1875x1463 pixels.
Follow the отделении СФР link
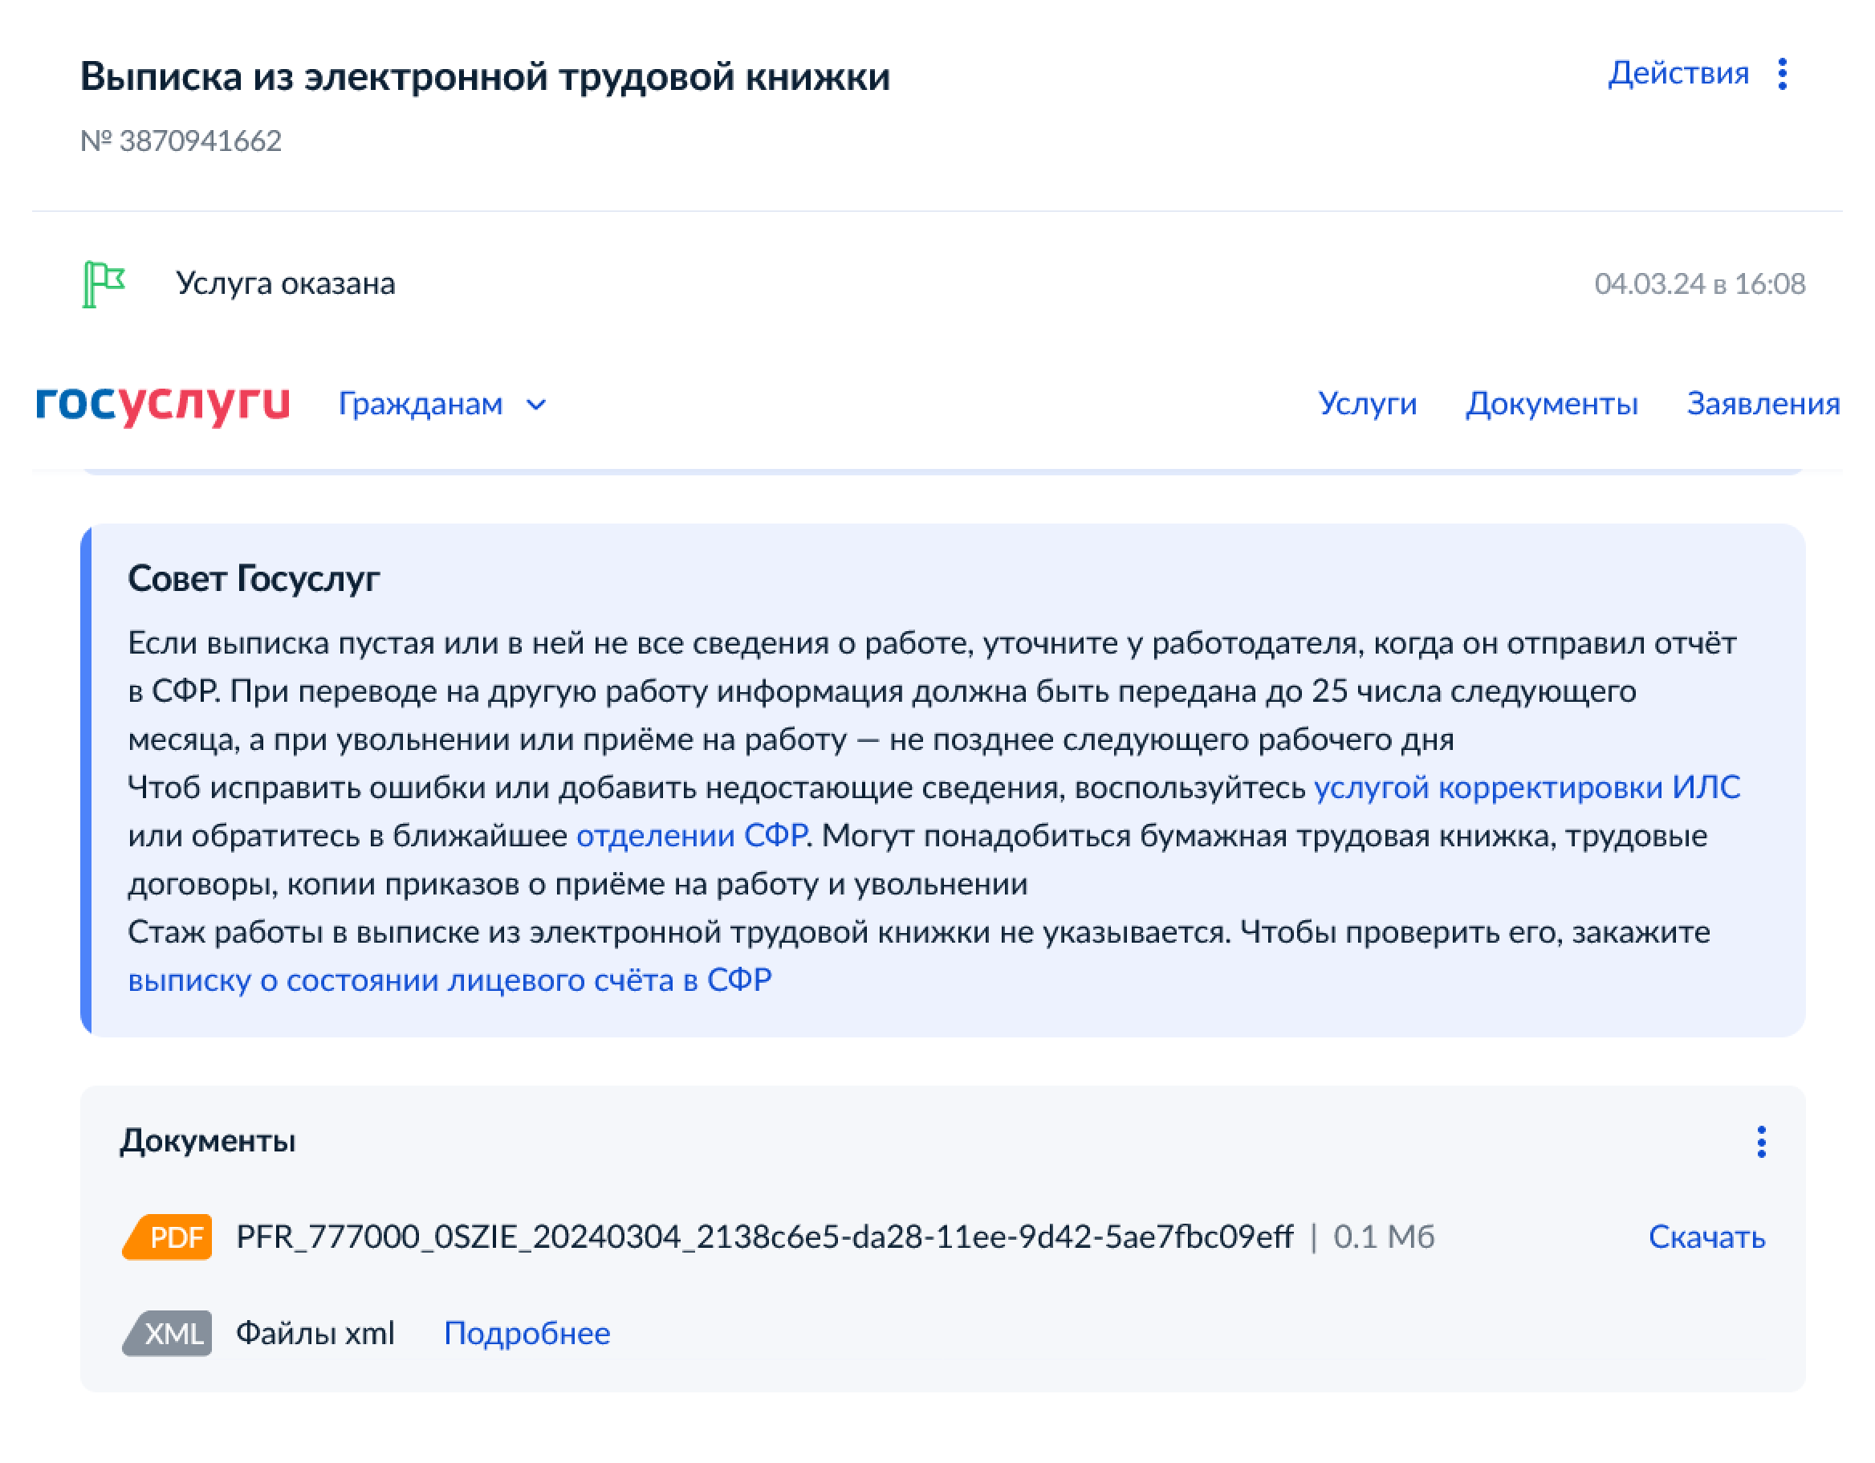[691, 835]
